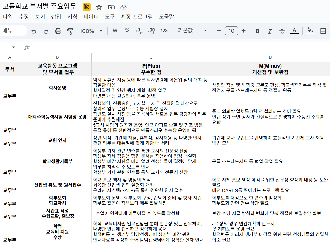The width and height of the screenshot is (330, 243).
Task: Click the undo arrow icon
Action: coord(34,31)
